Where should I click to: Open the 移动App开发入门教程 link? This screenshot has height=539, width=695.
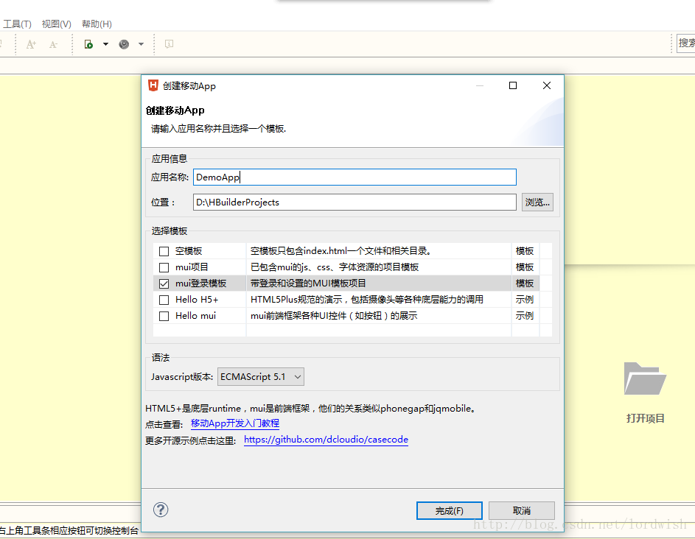[235, 423]
